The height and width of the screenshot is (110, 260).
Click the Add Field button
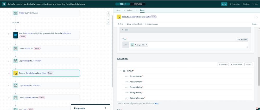pyautogui.click(x=223, y=64)
